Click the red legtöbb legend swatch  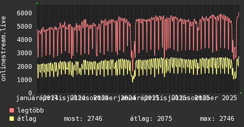coord(12,110)
